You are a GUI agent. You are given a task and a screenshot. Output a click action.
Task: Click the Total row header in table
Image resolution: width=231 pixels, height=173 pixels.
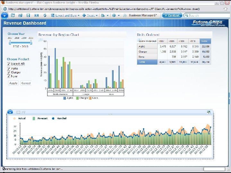click(147, 62)
